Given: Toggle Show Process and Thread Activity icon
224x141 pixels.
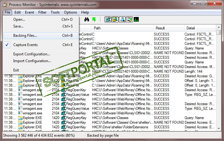Looking at the screenshot, I should coord(129,19).
